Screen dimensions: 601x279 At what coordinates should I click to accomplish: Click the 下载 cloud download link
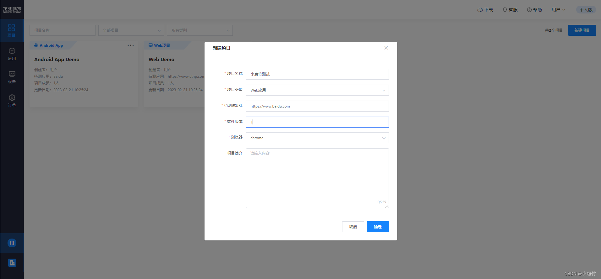[x=485, y=10]
